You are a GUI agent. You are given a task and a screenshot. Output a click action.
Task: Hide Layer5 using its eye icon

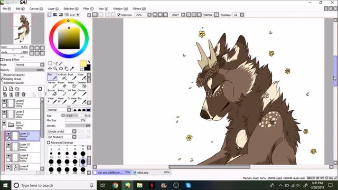4,112
